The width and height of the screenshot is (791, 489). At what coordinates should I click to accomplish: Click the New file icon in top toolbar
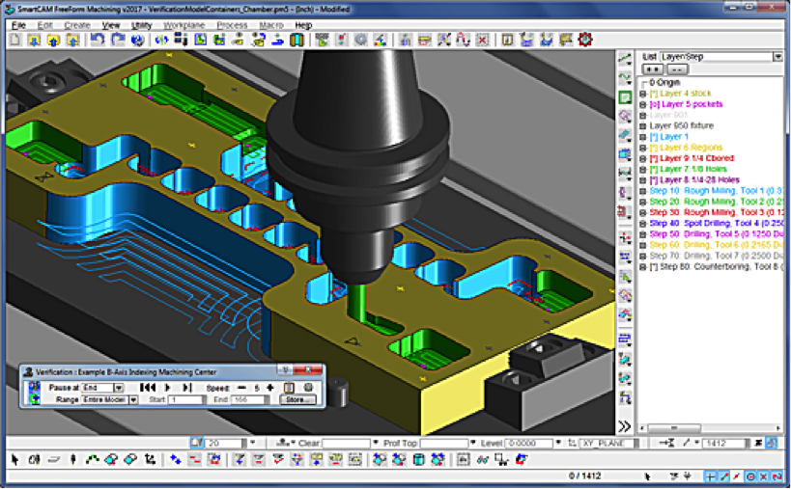pos(15,41)
